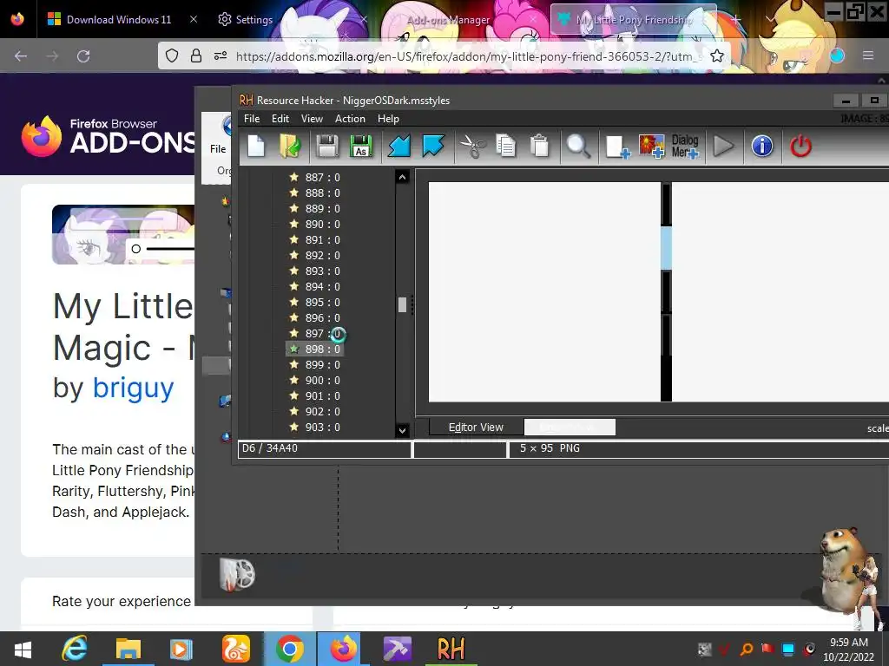The height and width of the screenshot is (666, 889).
Task: Select the highlighted tab beside Editor View
Action: click(x=570, y=427)
